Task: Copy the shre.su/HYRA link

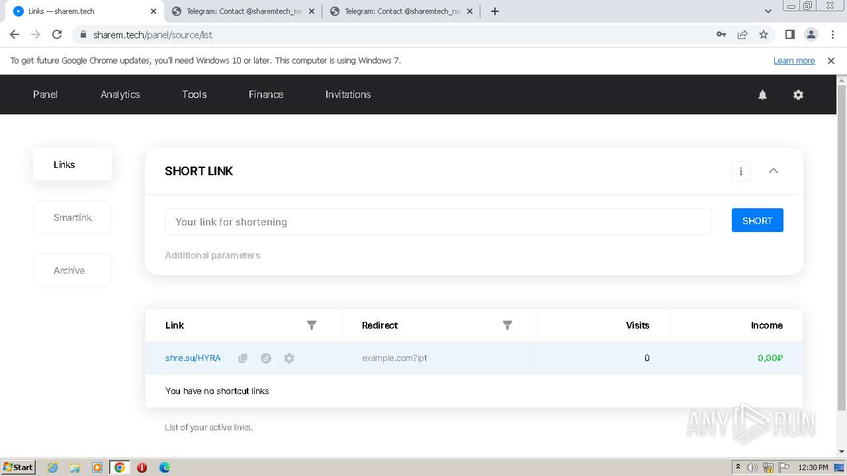Action: tap(243, 358)
